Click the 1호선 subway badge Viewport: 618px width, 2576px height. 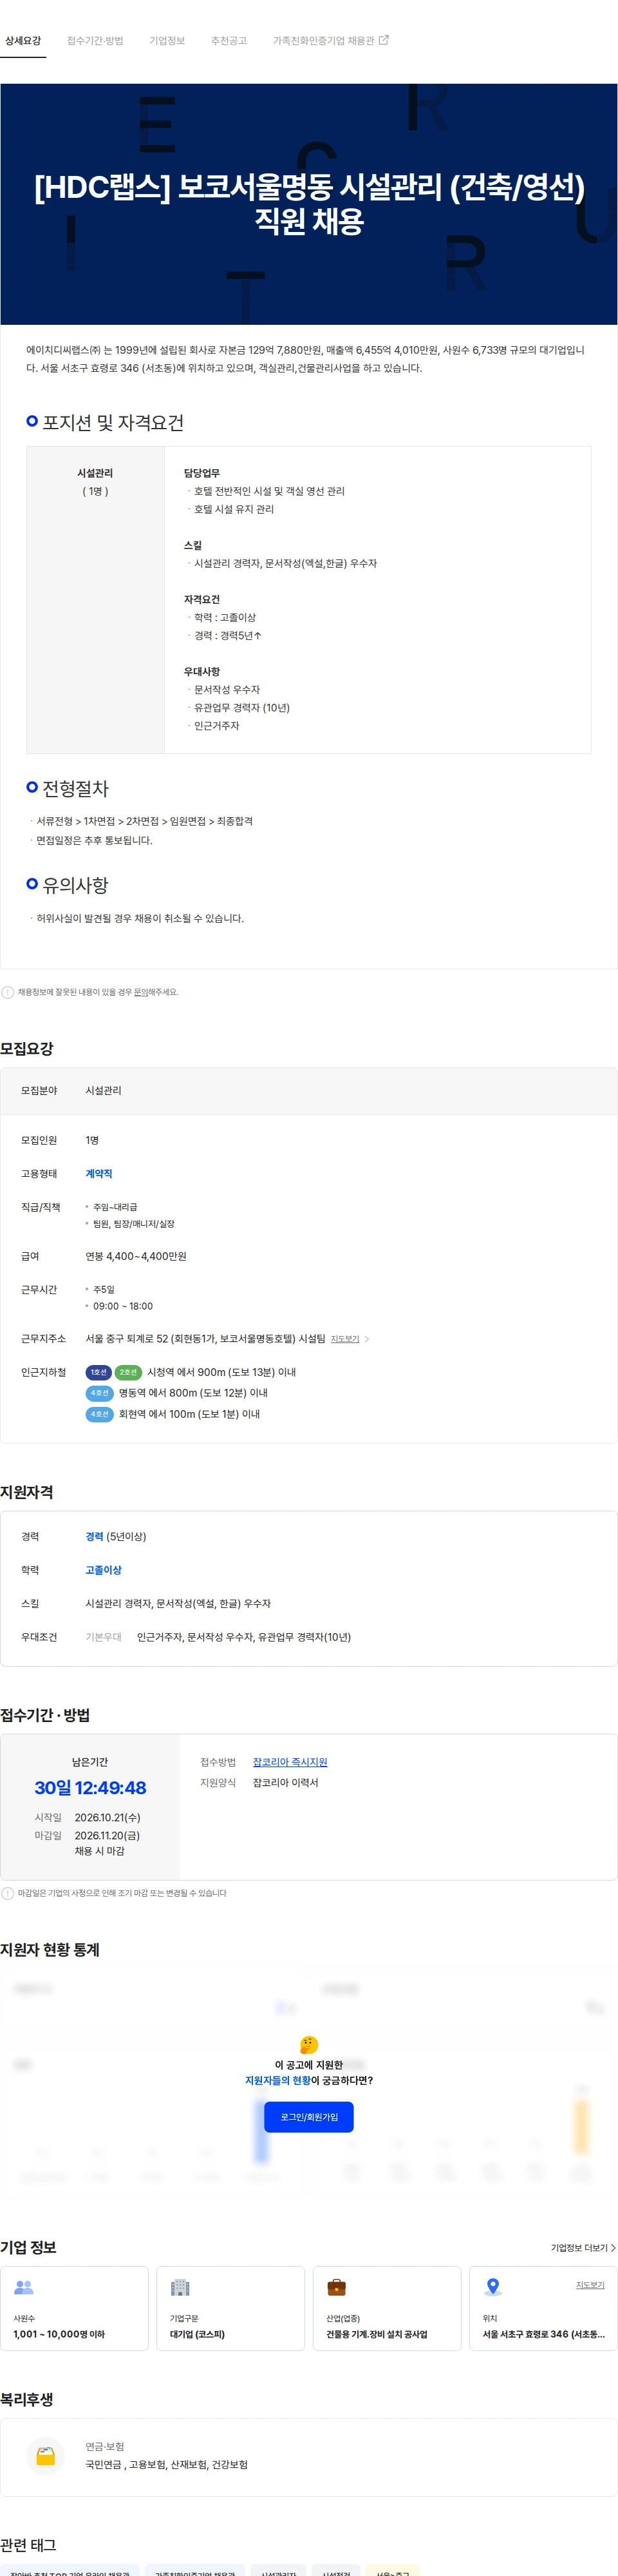coord(99,1372)
